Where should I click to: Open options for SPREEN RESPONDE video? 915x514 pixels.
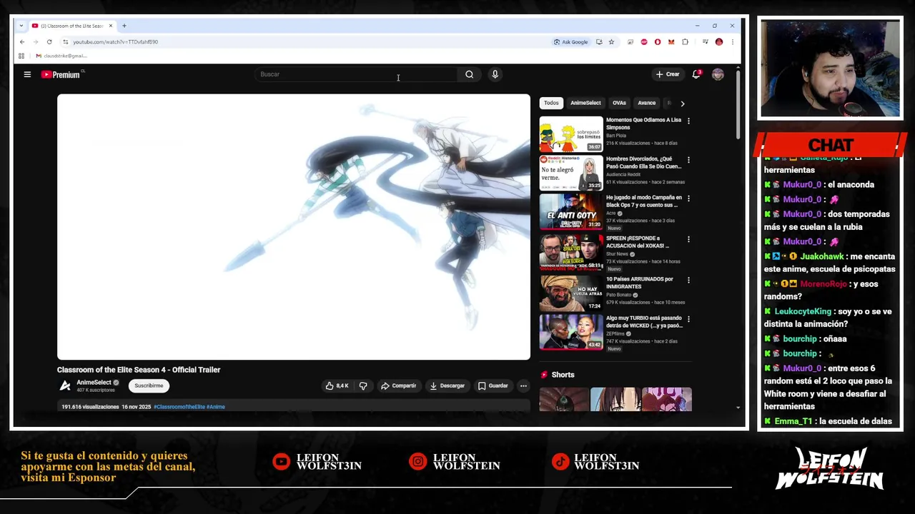pos(688,239)
